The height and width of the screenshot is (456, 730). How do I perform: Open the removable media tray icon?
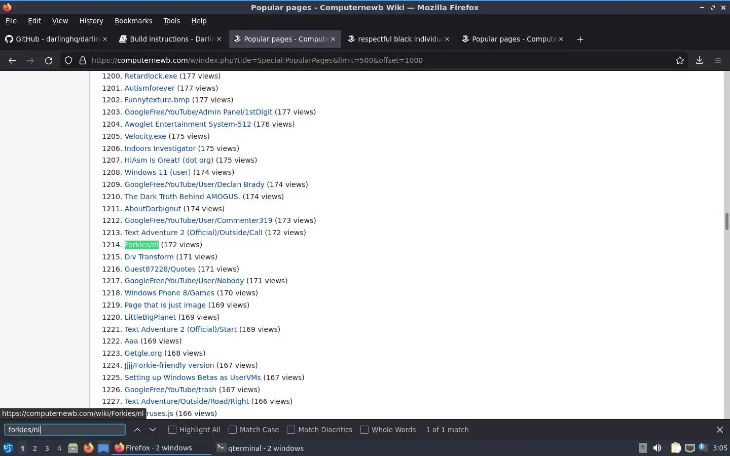642,448
